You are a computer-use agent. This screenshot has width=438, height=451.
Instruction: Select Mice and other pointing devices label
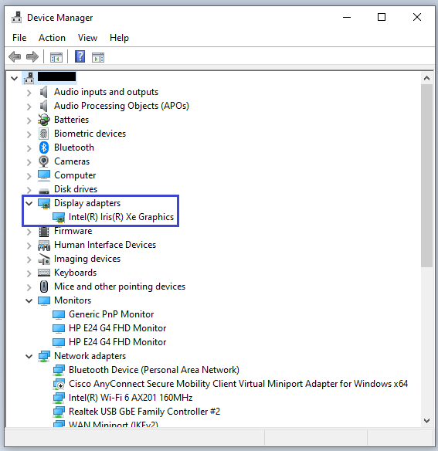[120, 287]
